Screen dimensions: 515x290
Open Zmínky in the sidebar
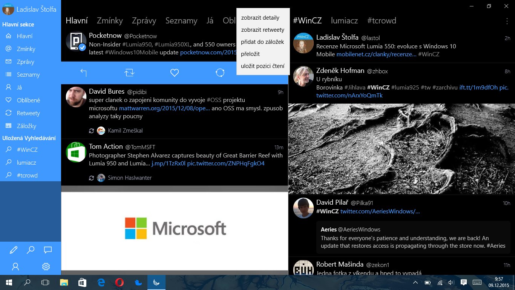point(30,49)
